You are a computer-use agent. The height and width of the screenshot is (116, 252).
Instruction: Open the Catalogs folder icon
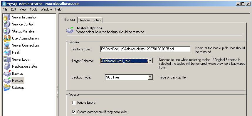(x=7, y=88)
